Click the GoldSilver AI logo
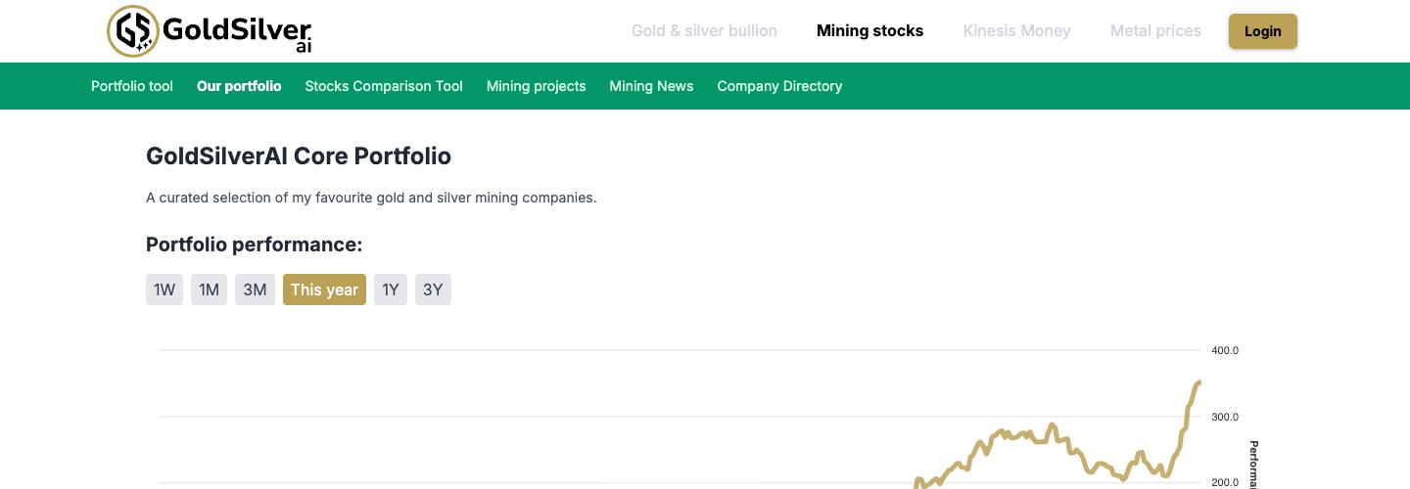1410x489 pixels. [209, 31]
